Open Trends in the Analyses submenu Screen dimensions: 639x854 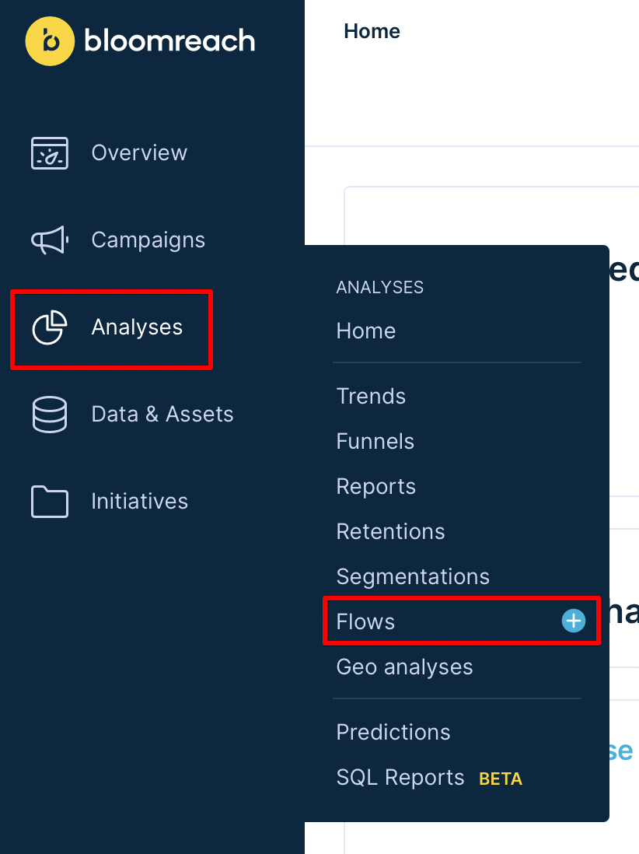pyautogui.click(x=371, y=397)
